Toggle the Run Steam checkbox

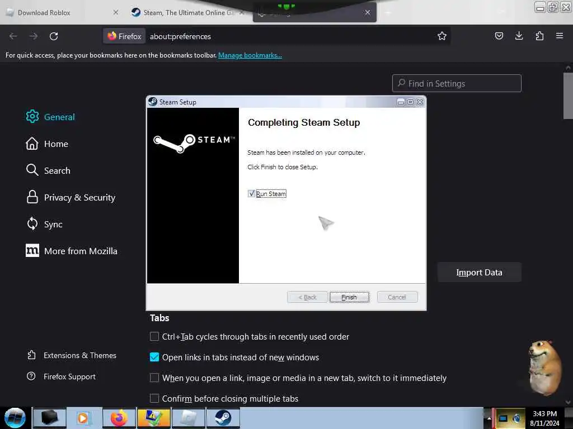[251, 194]
